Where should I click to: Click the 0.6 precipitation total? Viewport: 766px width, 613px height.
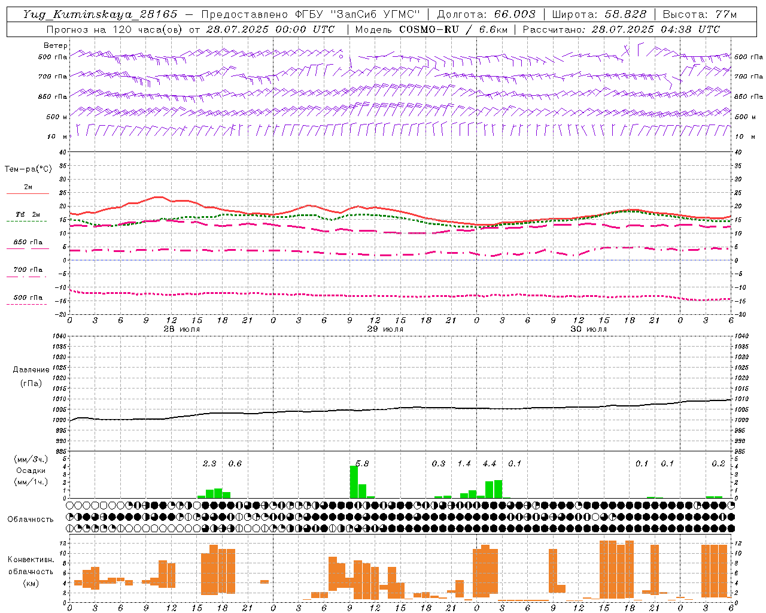[235, 463]
